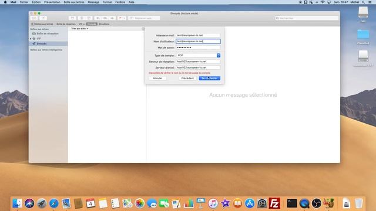The height and width of the screenshot is (211, 376).
Task: Open the Format menu
Action: point(107,2)
